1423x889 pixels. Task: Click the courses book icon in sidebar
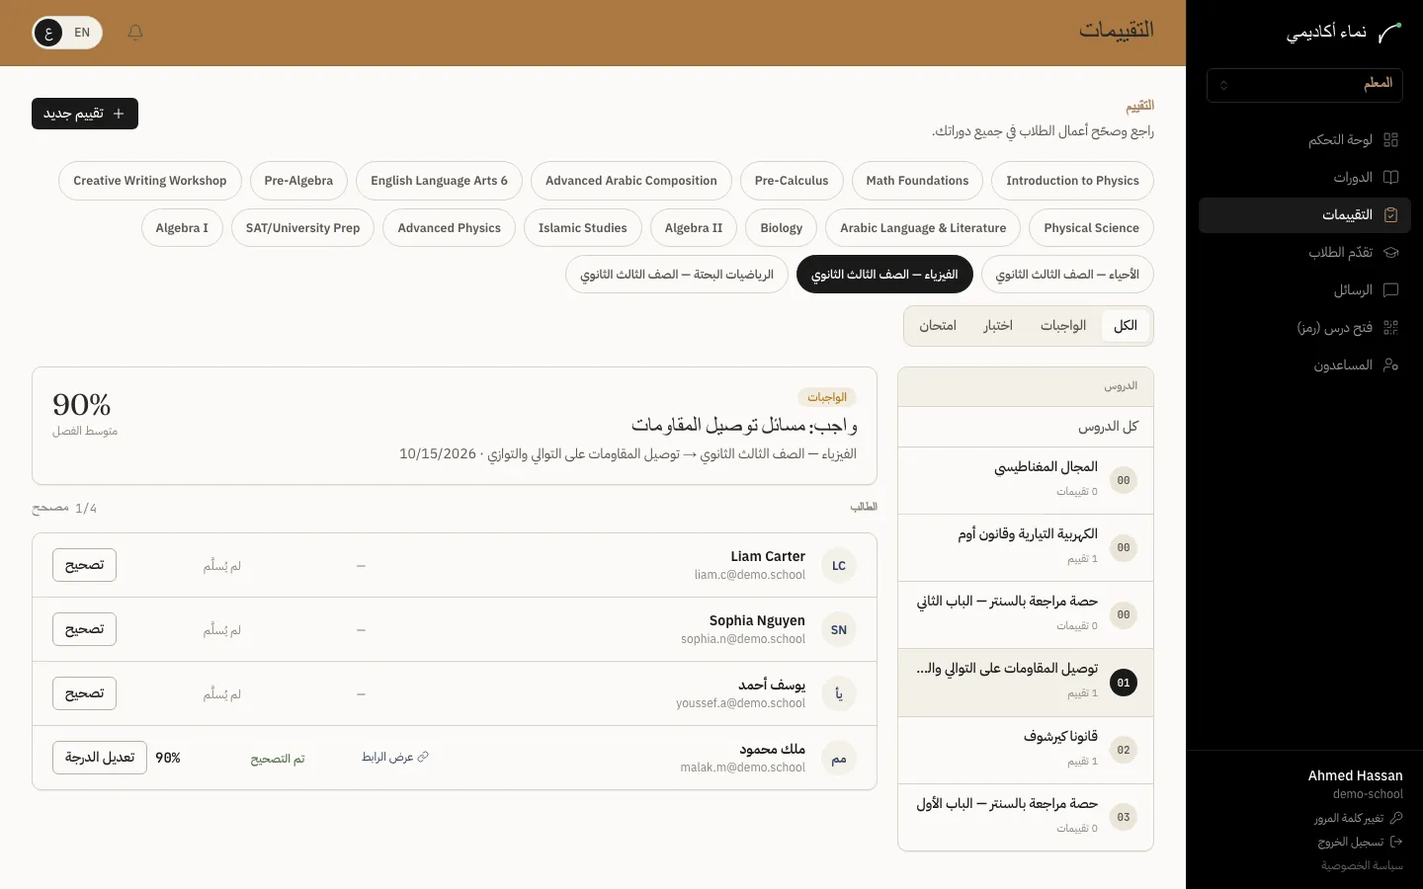(1390, 178)
